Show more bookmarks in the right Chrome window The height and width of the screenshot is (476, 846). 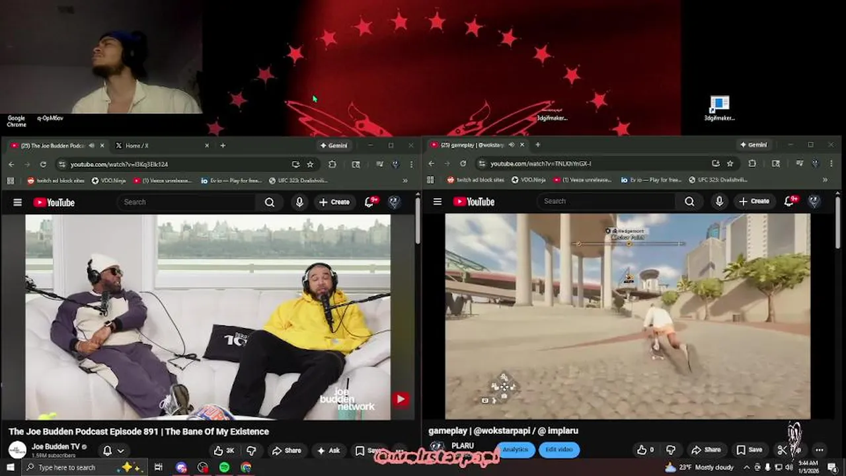click(x=825, y=180)
